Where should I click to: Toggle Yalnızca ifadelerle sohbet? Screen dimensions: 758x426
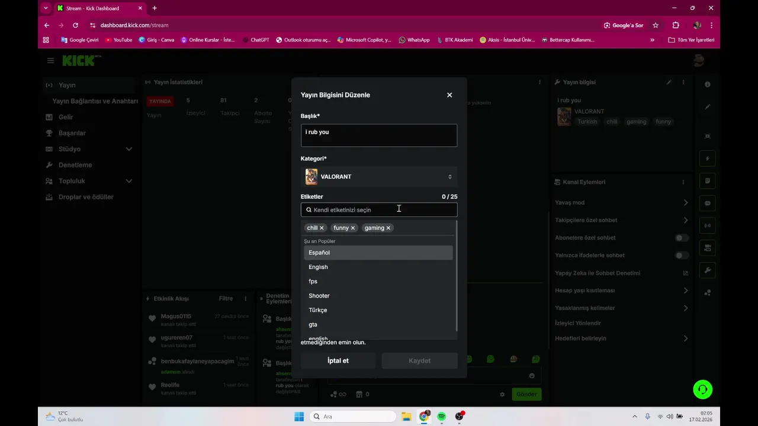tap(682, 256)
